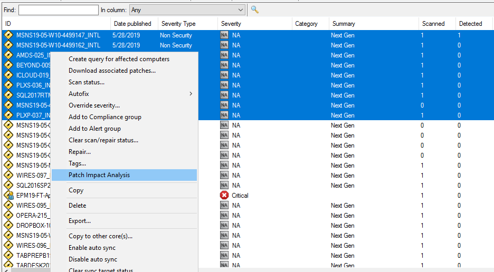
Task: Click the icon beside OPERA-215 row
Action: click(8, 216)
